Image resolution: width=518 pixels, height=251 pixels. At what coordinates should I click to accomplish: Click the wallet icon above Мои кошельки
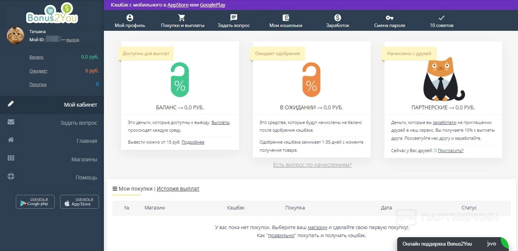(286, 18)
